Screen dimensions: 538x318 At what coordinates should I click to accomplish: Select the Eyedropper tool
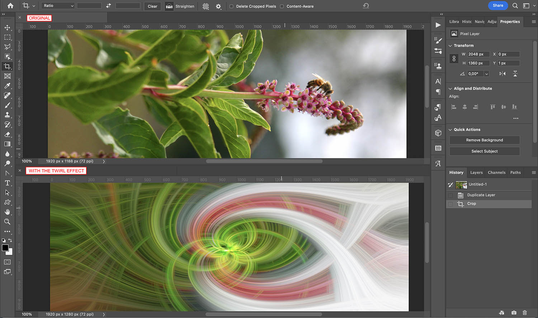[7, 86]
